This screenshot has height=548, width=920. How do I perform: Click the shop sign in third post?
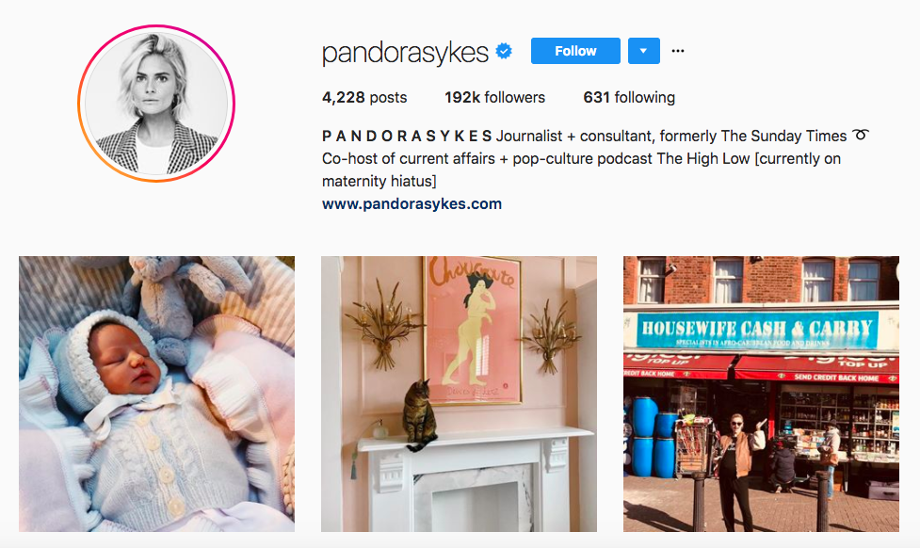pyautogui.click(x=757, y=330)
